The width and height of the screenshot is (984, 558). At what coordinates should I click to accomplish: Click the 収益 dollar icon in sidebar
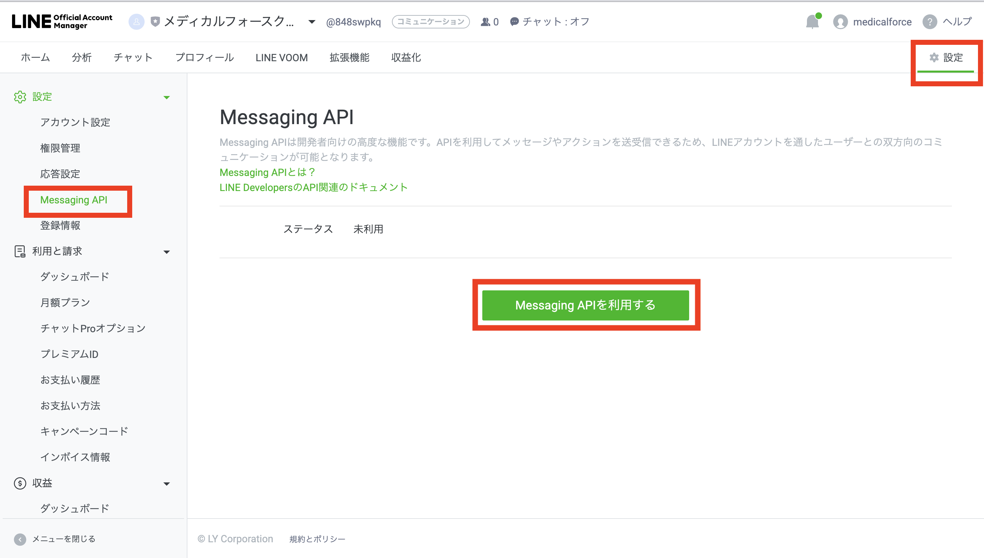click(19, 483)
